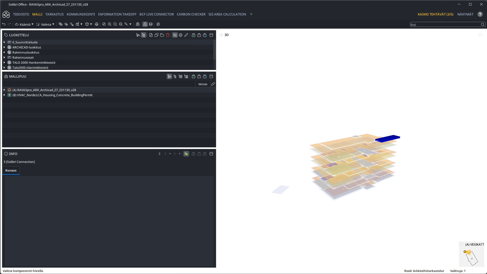
Task: Open the 3D settings gear icon
Action: pyautogui.click(x=158, y=24)
